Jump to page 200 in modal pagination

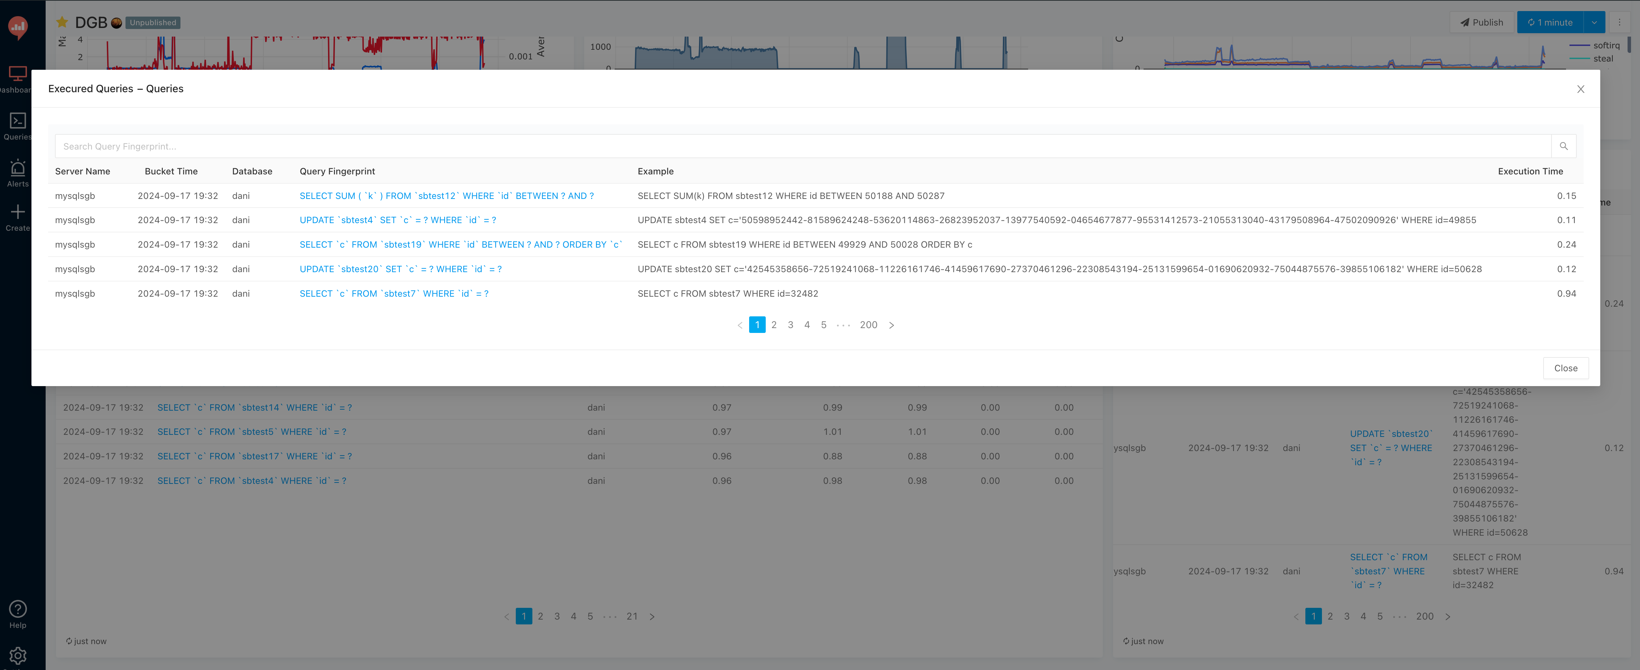coord(868,325)
